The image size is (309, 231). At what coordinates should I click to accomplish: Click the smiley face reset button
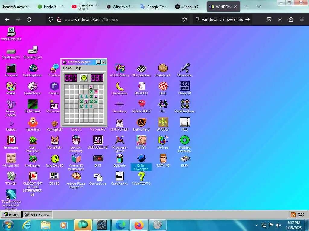click(x=84, y=78)
